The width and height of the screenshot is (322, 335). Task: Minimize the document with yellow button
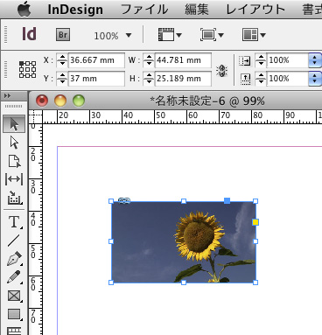tap(60, 101)
